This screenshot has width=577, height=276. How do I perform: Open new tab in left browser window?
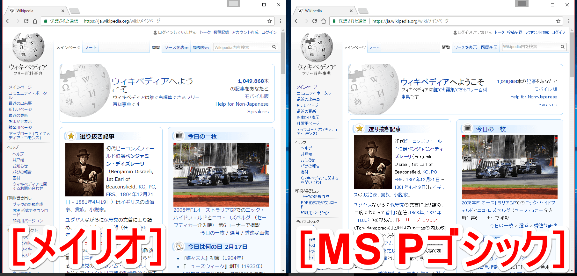pyautogui.click(x=75, y=11)
